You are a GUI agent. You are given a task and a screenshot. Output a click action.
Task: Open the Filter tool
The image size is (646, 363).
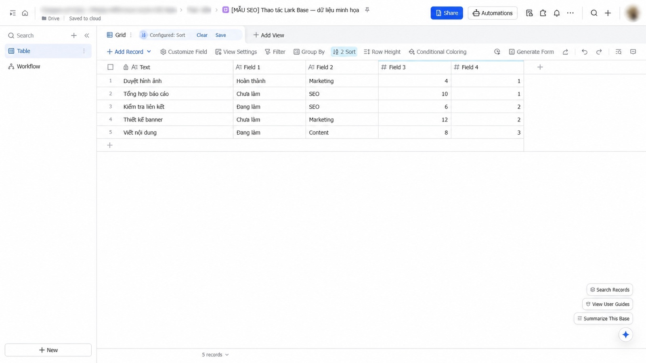click(275, 52)
